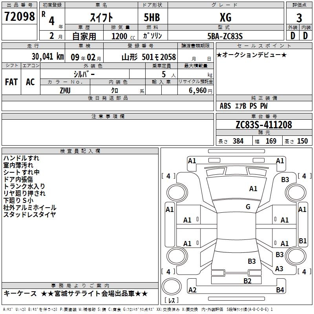The height and width of the screenshot is (314, 314).
Task: Select the B1 mark on side sill
Action: click(303, 241)
